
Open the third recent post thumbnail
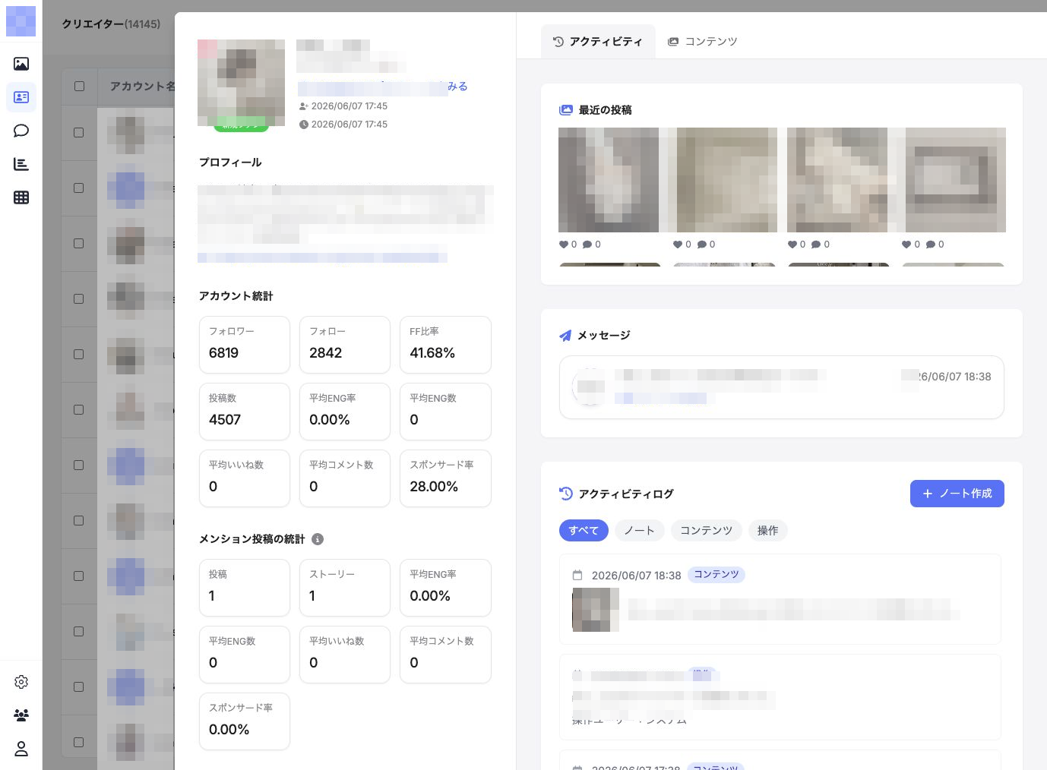tap(837, 180)
